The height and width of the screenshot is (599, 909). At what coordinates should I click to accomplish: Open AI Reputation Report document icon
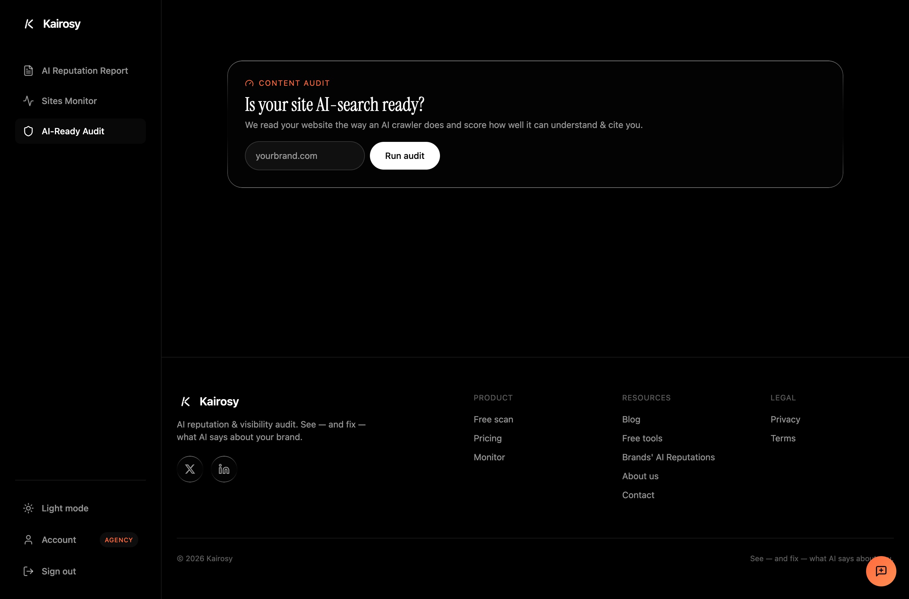[28, 71]
